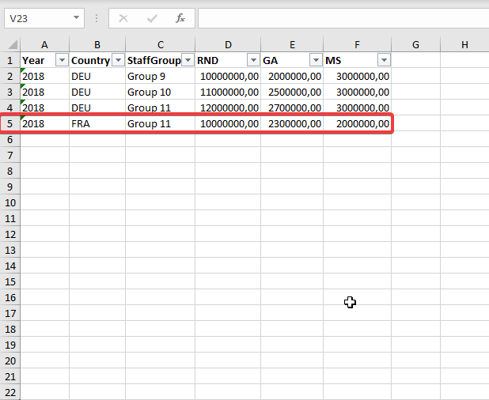Click the Cancel X icon in formula bar

(123, 17)
